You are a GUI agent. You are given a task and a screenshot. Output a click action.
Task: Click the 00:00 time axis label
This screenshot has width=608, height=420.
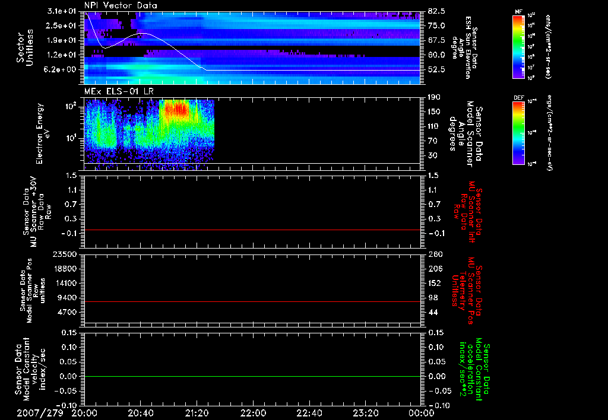tap(421, 413)
